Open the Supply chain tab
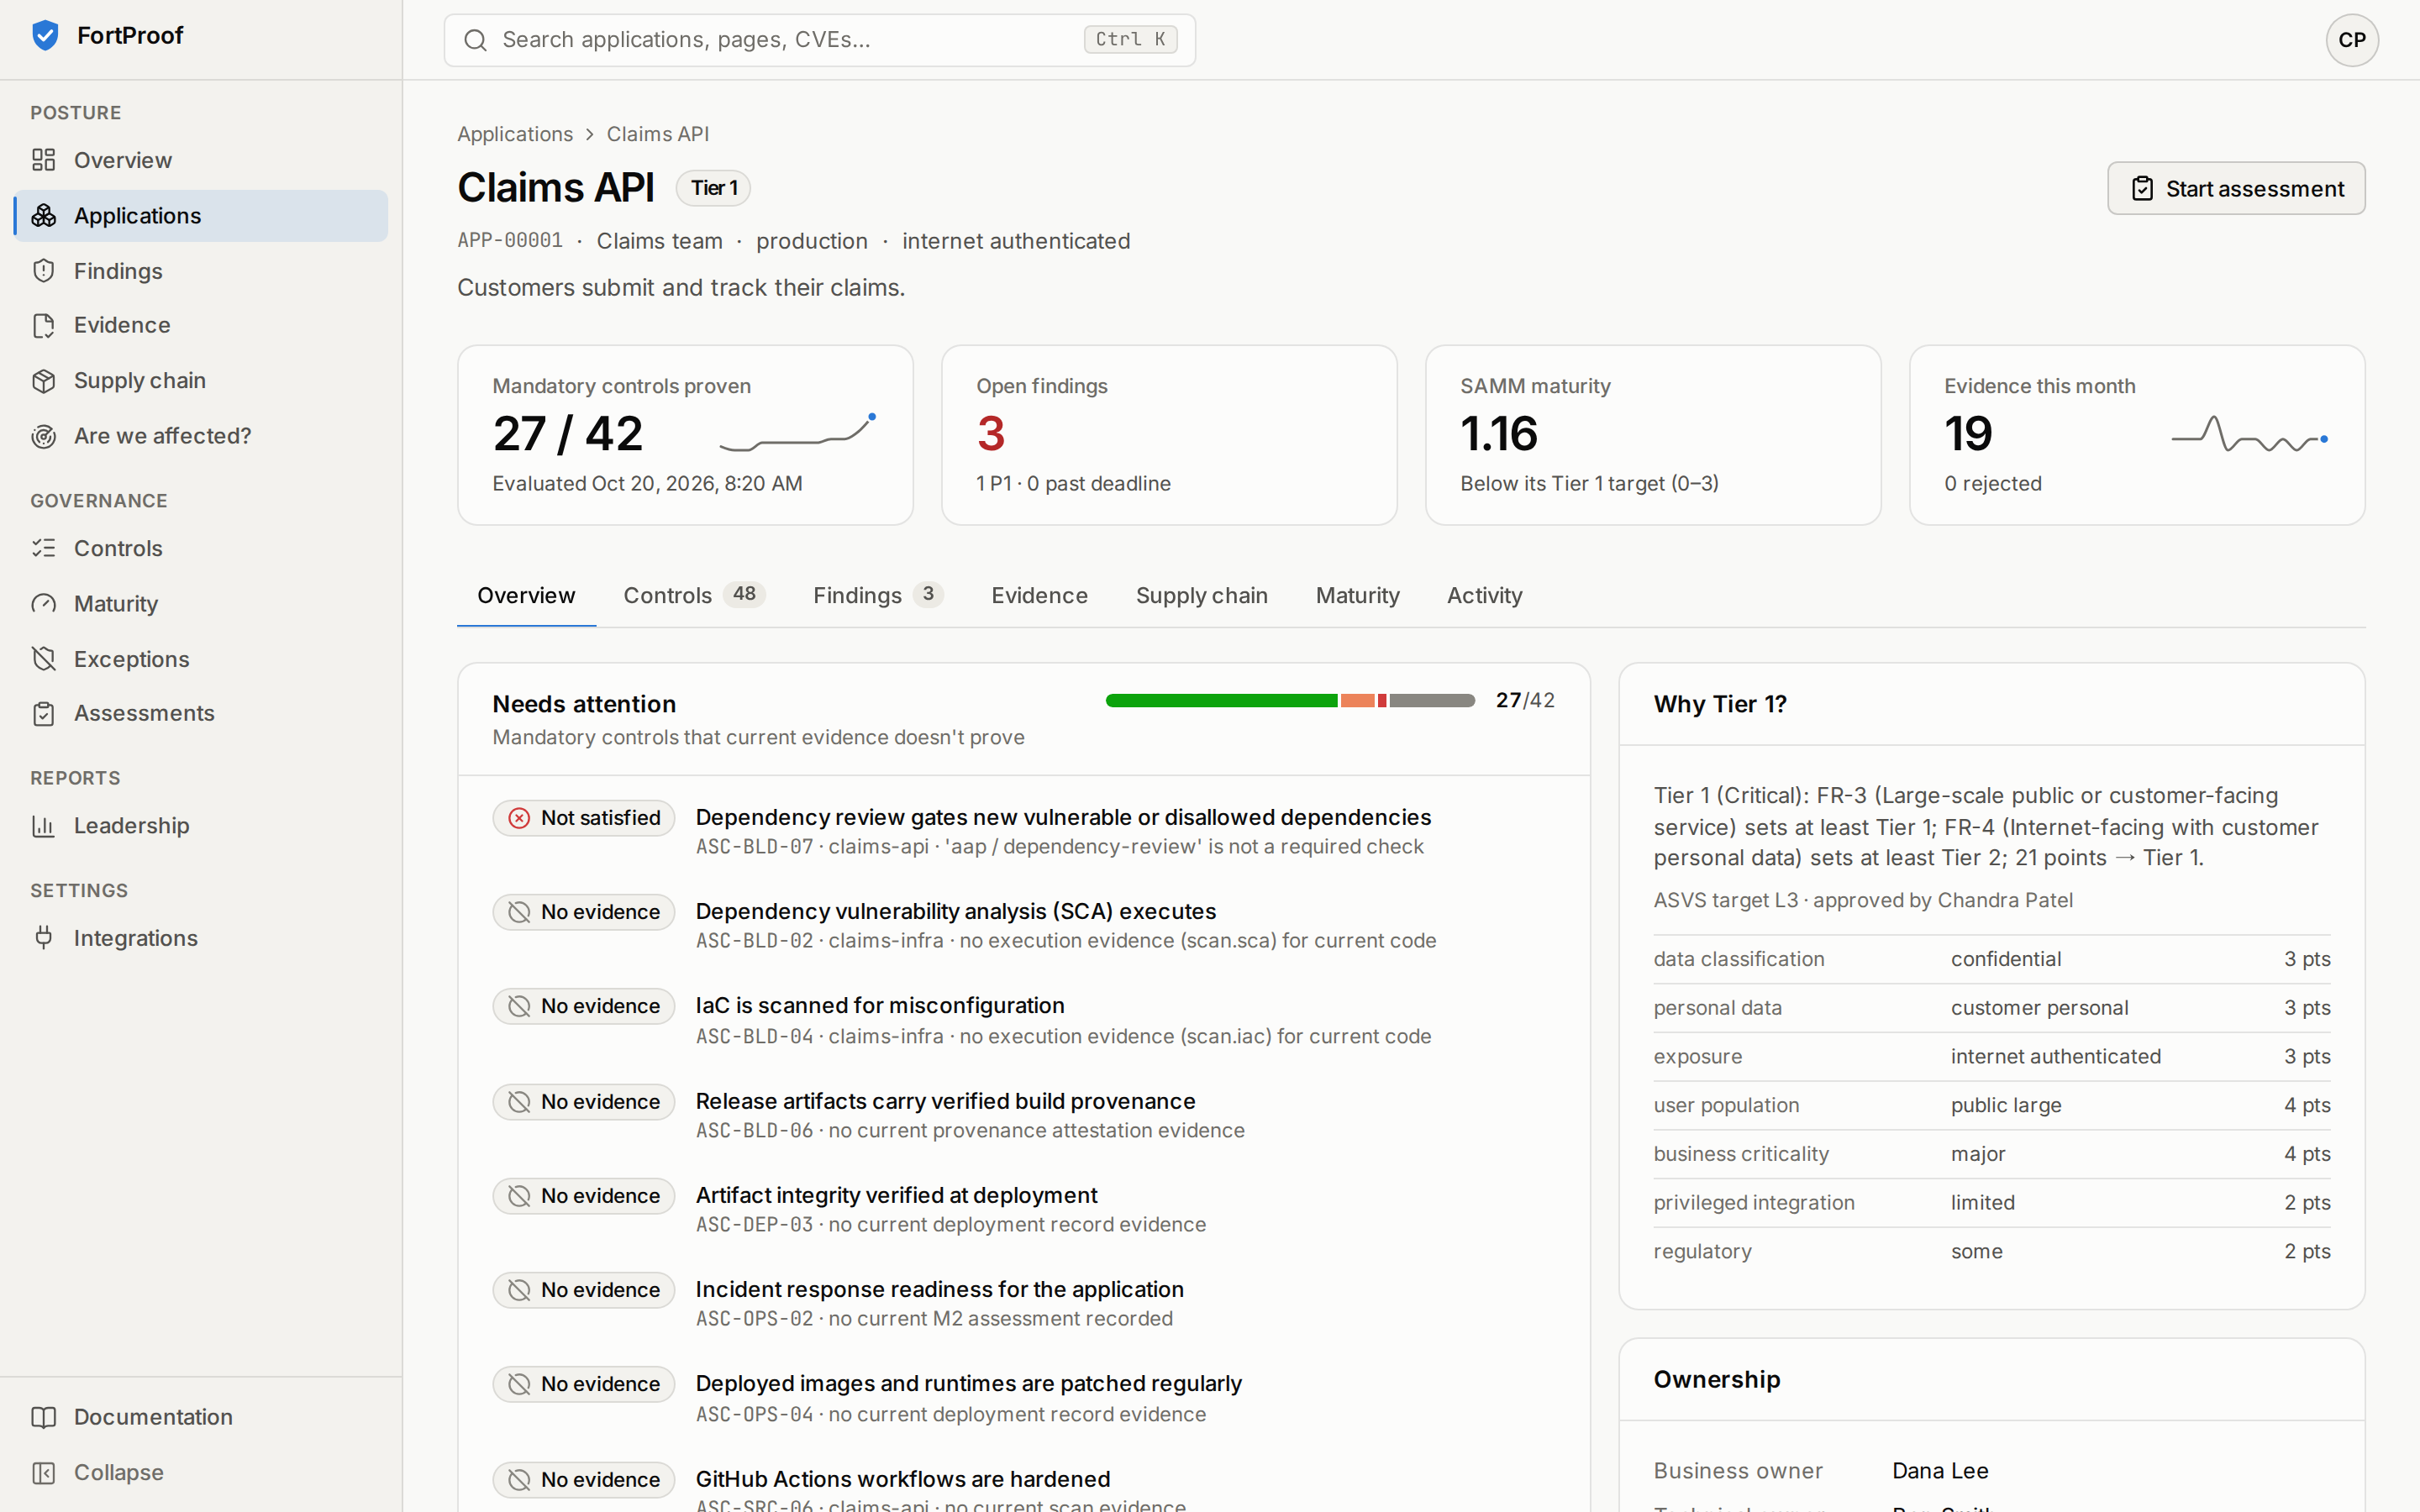This screenshot has width=2420, height=1512. pos(1201,596)
